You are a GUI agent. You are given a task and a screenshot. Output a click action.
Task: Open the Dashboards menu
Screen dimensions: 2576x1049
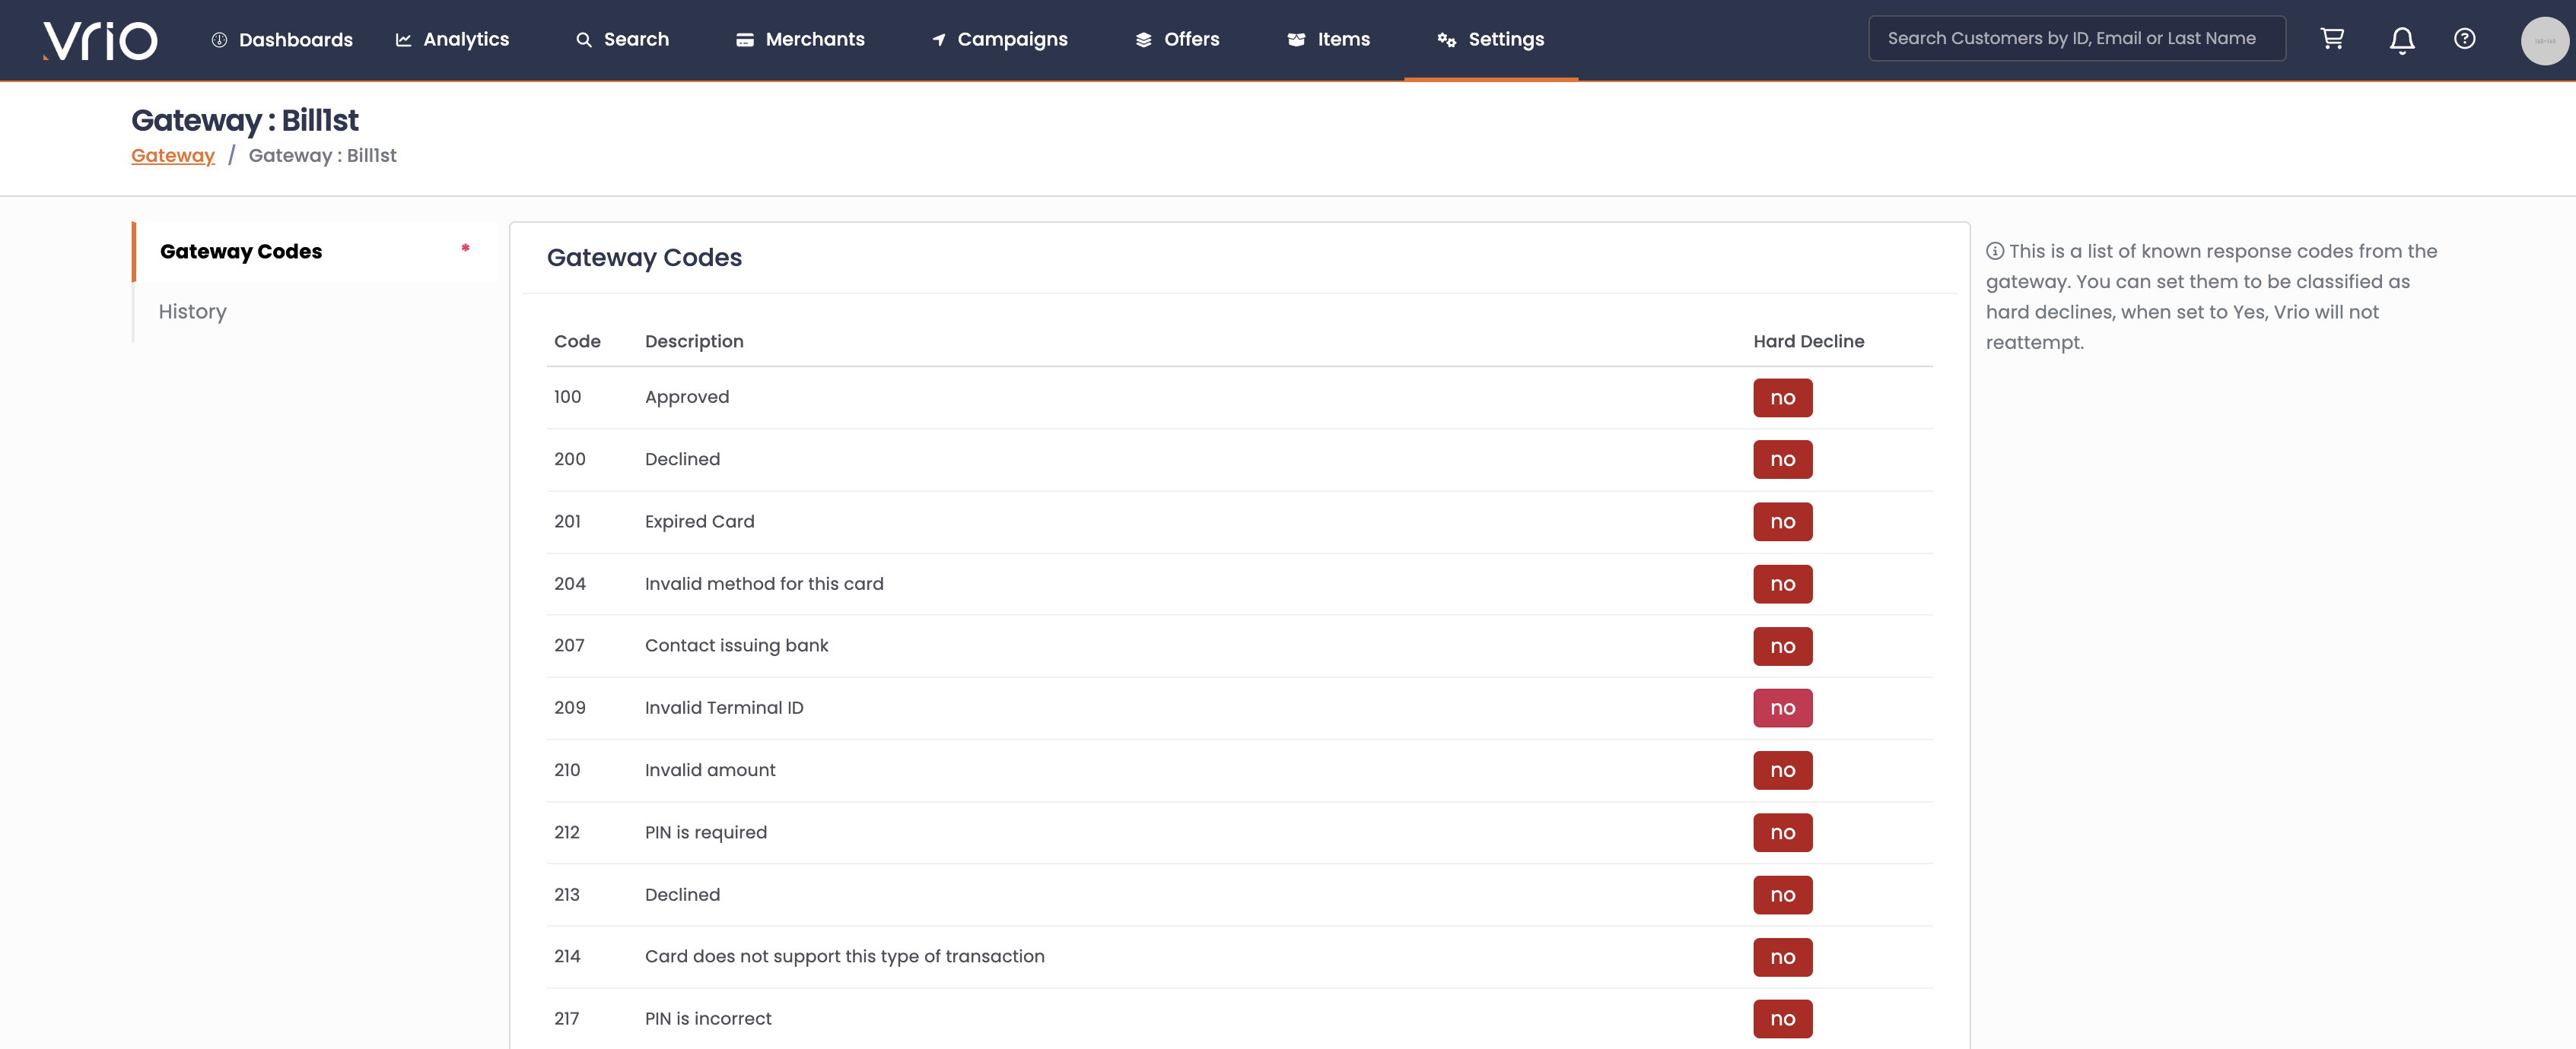pyautogui.click(x=282, y=40)
